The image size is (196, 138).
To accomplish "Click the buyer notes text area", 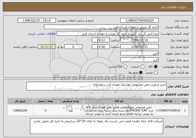I will point(96,126).
